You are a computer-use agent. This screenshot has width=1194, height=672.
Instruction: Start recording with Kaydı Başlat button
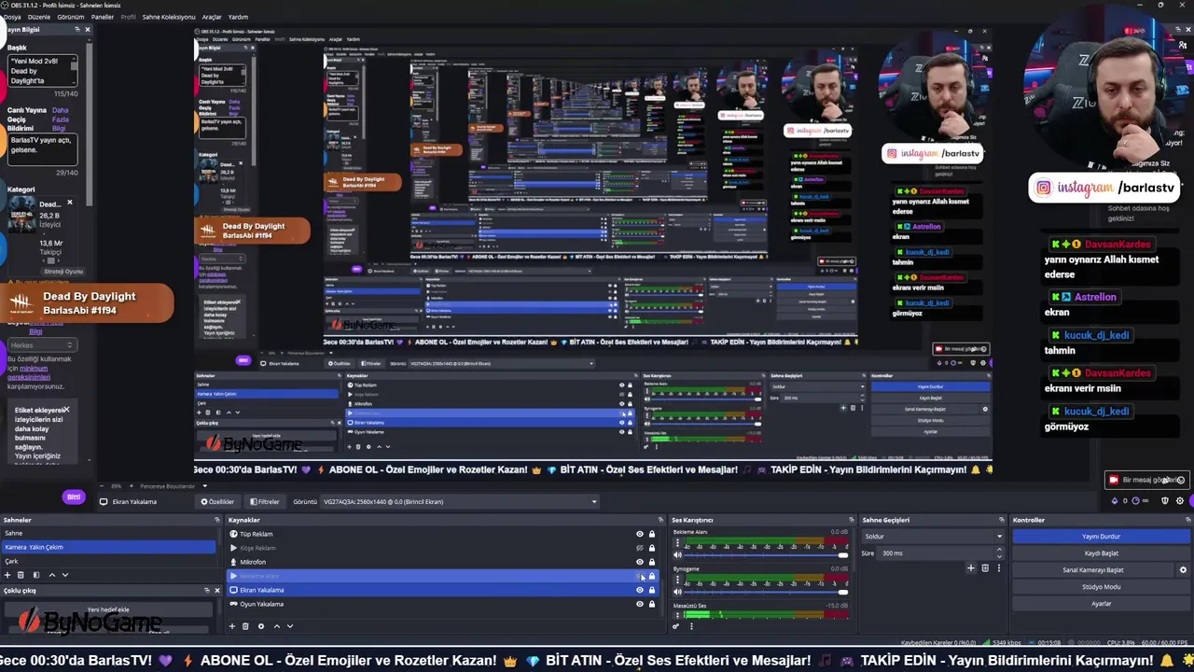[x=1101, y=553]
